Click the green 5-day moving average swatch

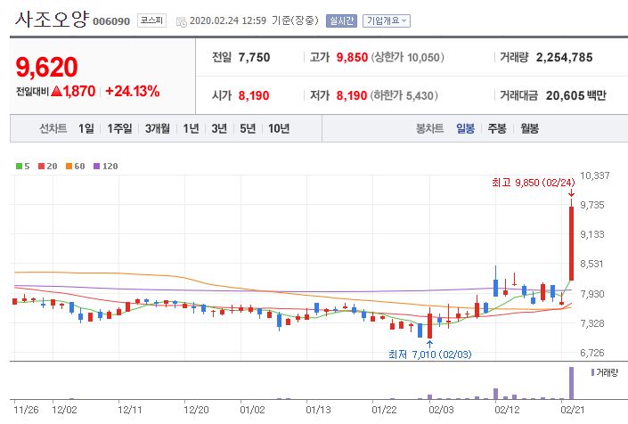19,167
